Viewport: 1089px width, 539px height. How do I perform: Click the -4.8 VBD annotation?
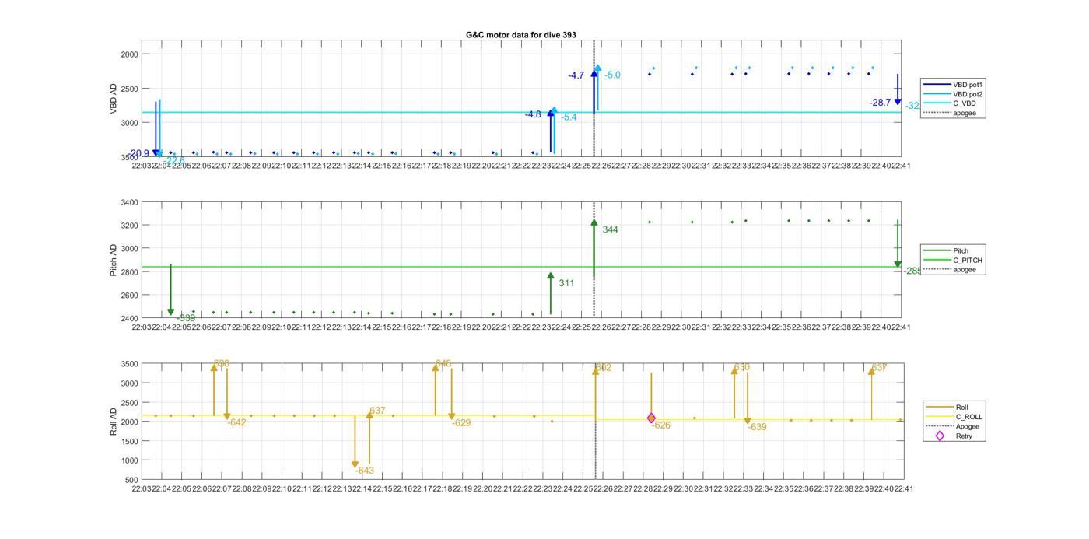point(533,114)
